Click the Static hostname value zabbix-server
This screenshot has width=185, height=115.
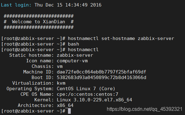75,55
